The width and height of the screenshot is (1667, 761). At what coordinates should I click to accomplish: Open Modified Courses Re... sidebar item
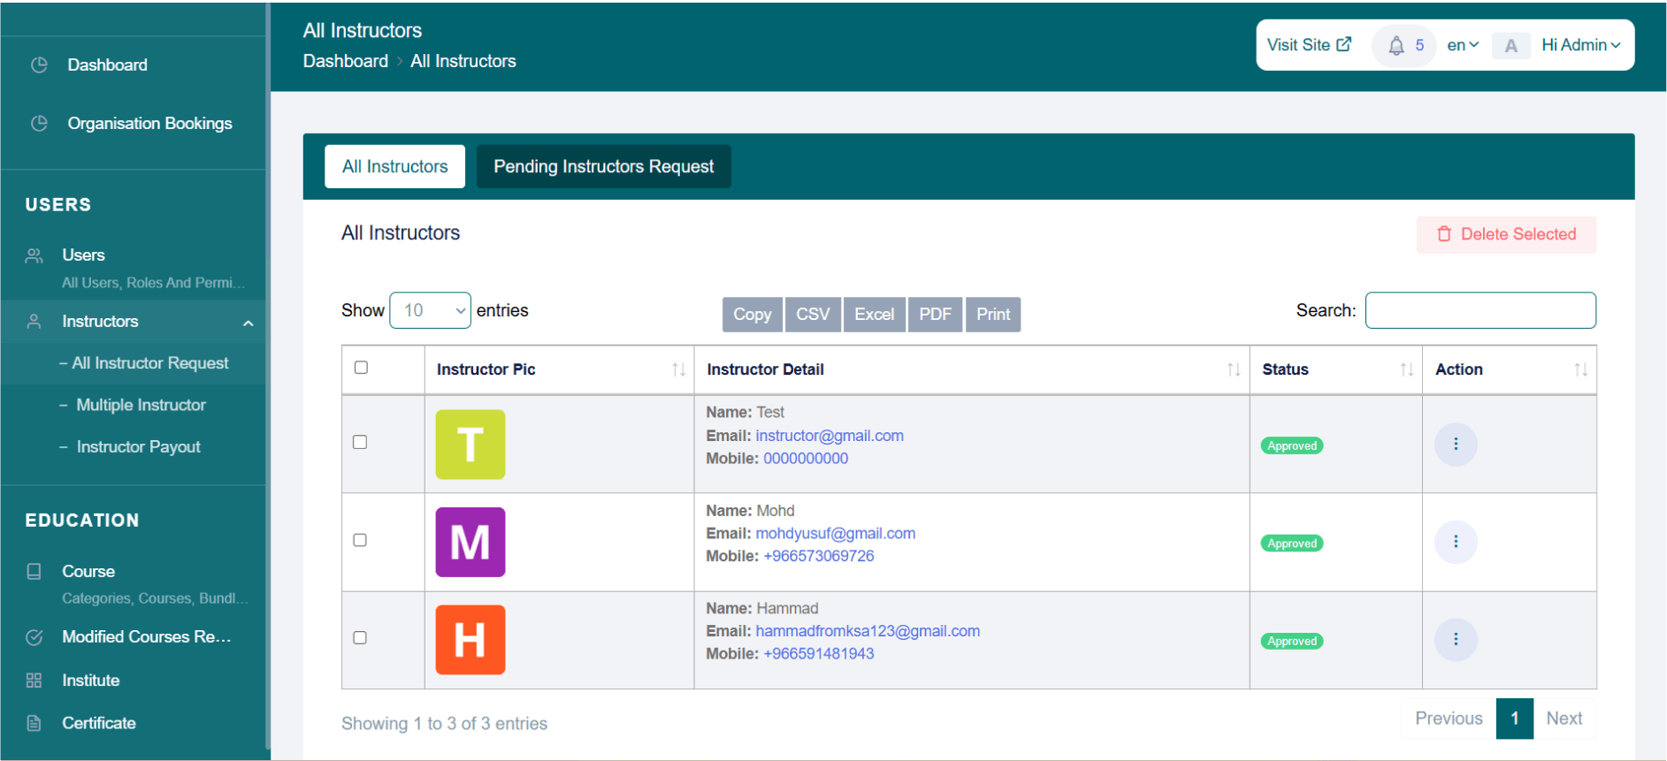pyautogui.click(x=146, y=637)
